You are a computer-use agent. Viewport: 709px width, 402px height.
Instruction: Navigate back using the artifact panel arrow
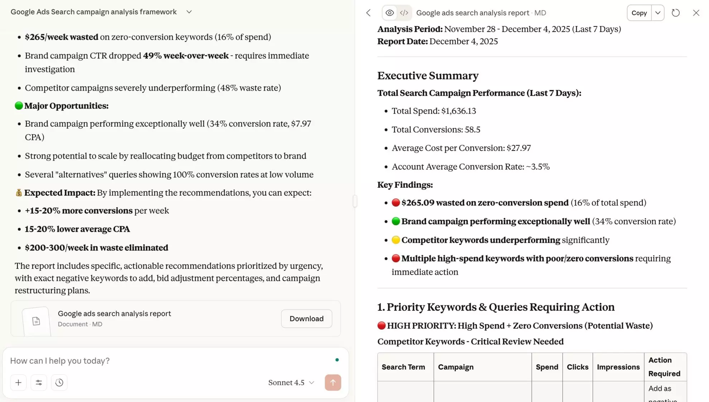pos(368,13)
